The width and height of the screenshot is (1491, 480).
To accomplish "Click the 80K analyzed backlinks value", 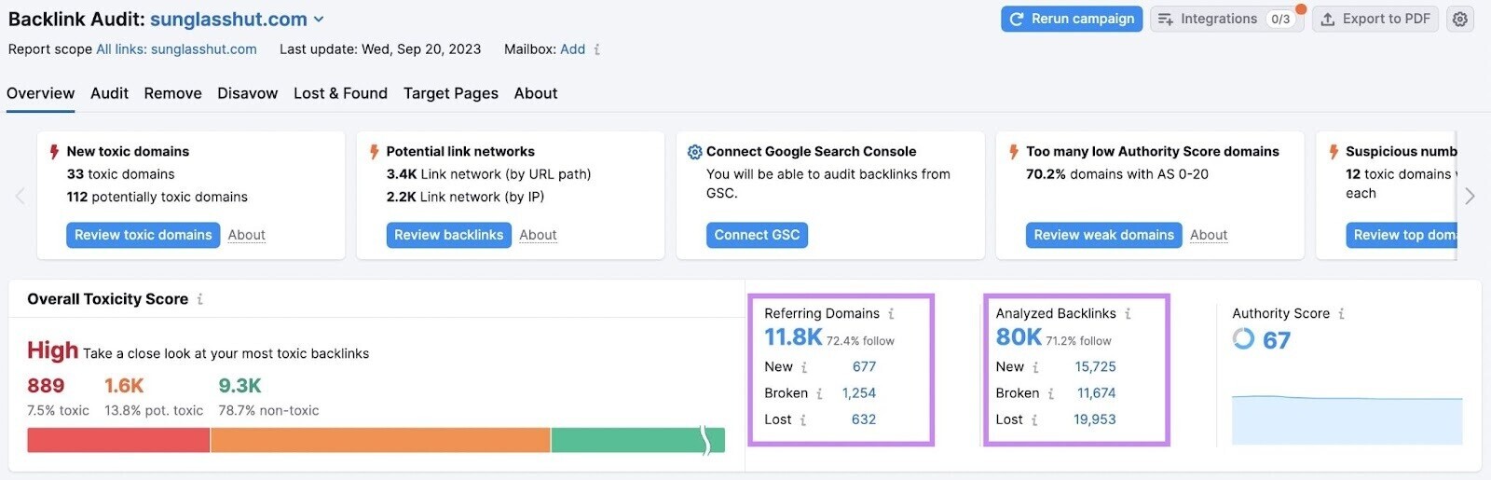I will point(1019,337).
